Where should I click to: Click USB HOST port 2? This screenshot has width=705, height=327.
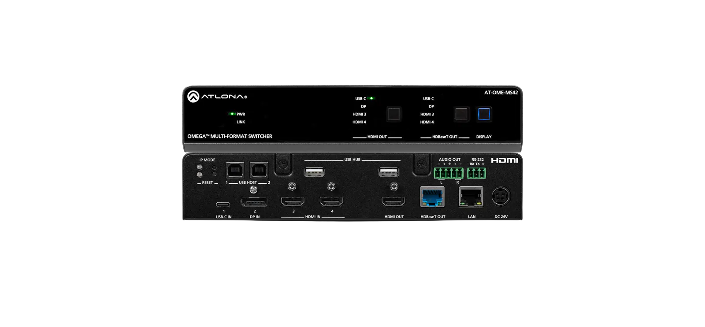click(259, 170)
